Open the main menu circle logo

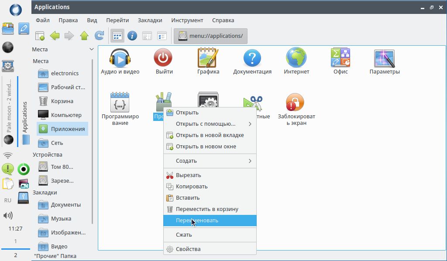tap(15, 10)
